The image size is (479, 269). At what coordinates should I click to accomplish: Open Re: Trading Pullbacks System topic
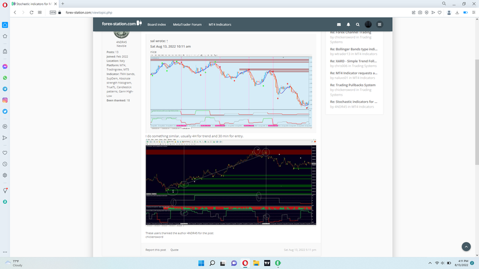click(x=353, y=85)
